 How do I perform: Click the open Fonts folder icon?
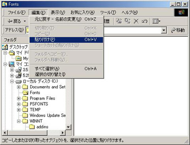point(25,92)
